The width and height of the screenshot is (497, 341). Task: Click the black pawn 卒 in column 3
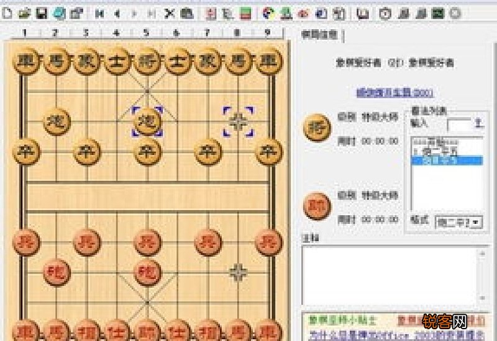(x=87, y=152)
